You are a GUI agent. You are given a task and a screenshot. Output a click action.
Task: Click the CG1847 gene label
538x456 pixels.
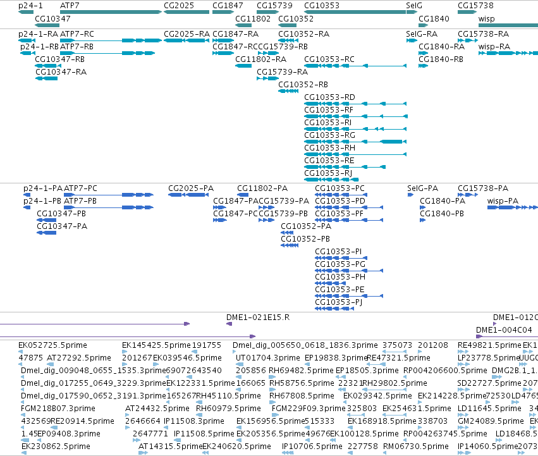click(x=228, y=6)
